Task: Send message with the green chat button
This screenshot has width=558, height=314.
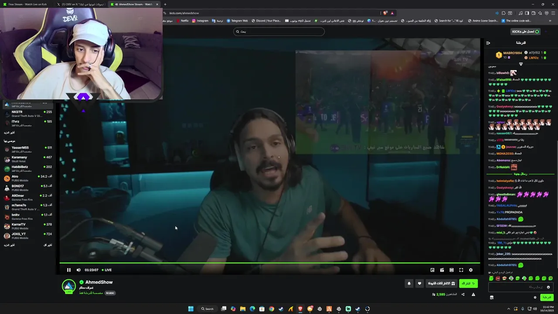Action: pyautogui.click(x=547, y=297)
